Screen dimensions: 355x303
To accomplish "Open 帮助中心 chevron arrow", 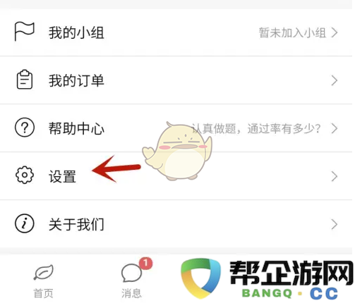I will 335,128.
